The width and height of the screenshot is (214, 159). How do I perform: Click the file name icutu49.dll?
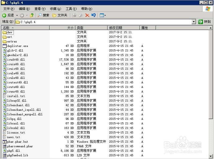click(x=16, y=87)
